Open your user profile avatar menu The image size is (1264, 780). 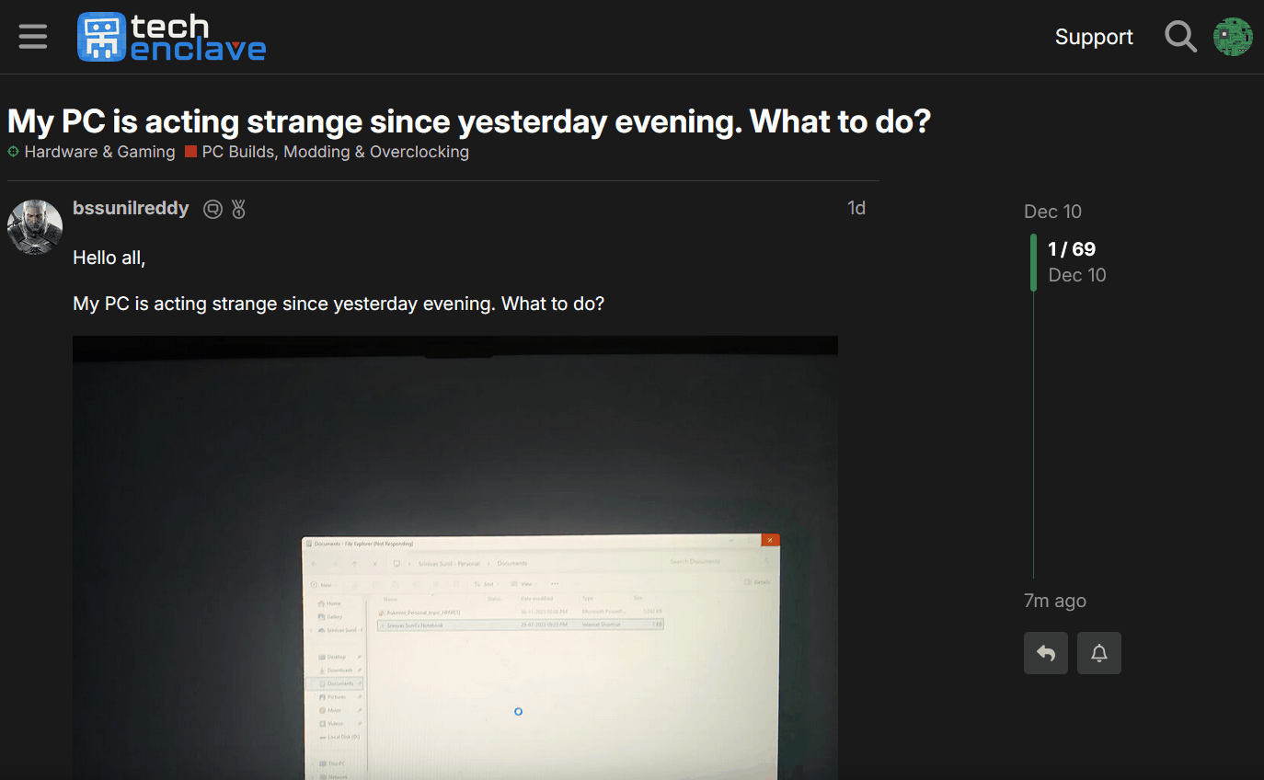pos(1233,37)
